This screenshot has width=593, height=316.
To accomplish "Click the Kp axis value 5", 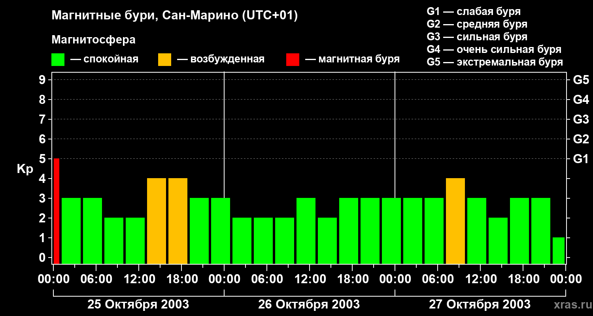I will click(x=43, y=159).
